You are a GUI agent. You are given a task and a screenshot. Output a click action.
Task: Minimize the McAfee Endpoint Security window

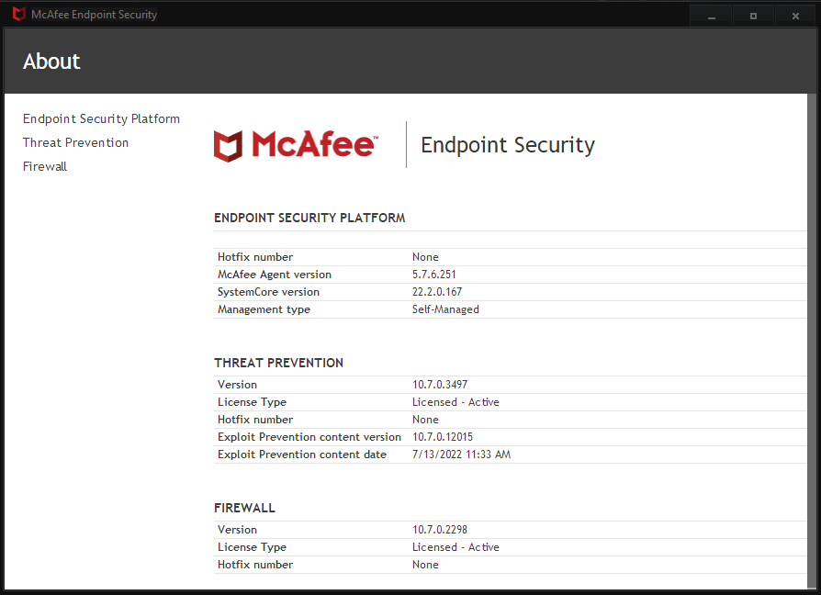click(711, 17)
